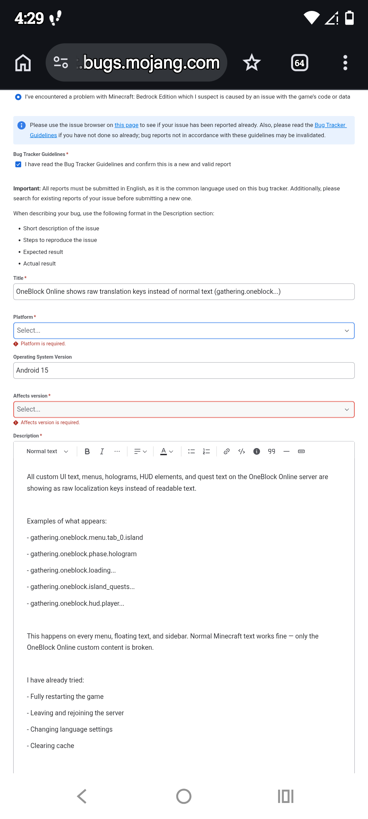Open the text color picker

point(167,451)
